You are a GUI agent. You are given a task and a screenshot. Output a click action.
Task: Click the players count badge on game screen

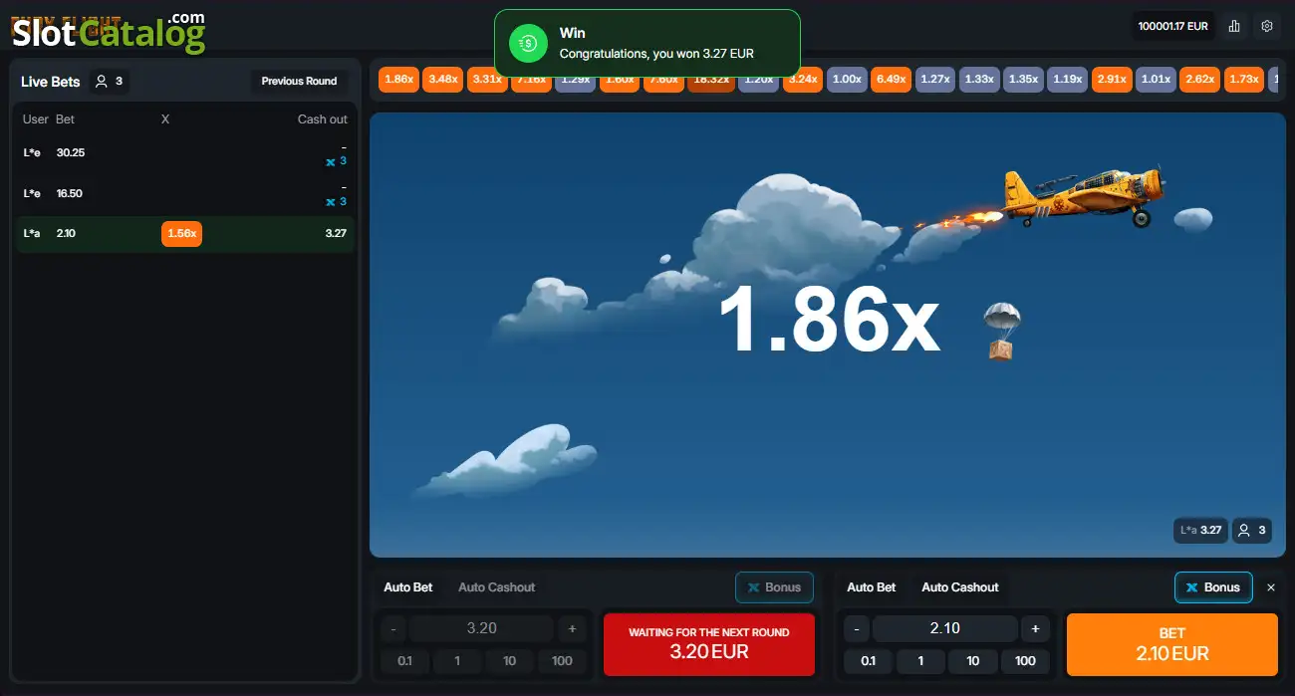[1252, 531]
